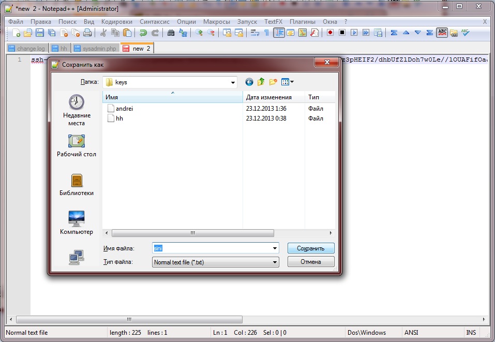The image size is (495, 342).
Task: Open the Синтаксис menu
Action: pyautogui.click(x=155, y=22)
